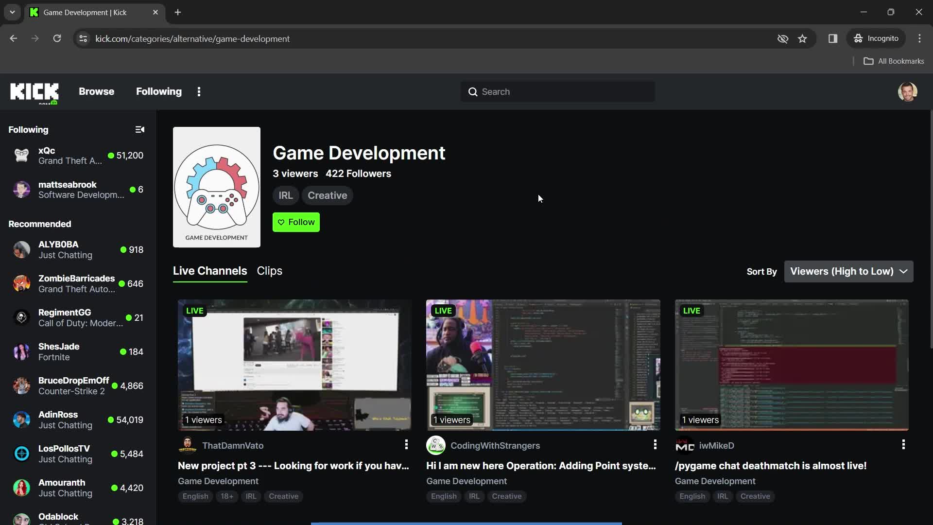The width and height of the screenshot is (933, 525).
Task: Click the Kick logo home icon
Action: pos(34,92)
